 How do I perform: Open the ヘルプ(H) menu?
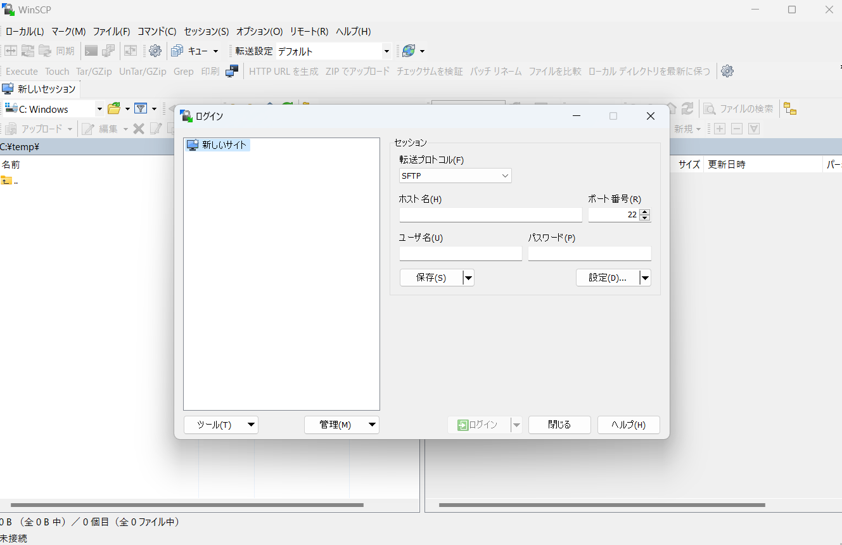354,31
